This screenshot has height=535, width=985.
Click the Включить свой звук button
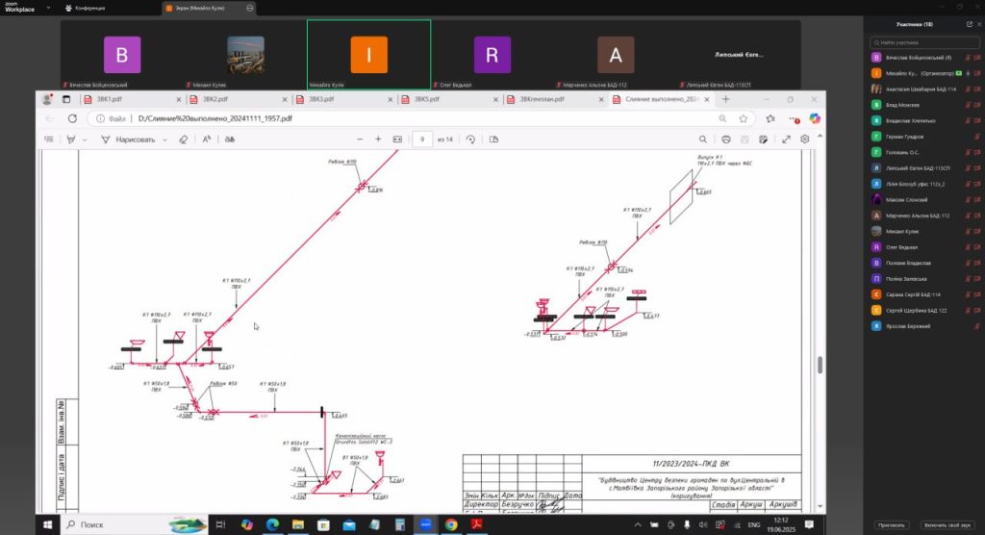(x=947, y=525)
